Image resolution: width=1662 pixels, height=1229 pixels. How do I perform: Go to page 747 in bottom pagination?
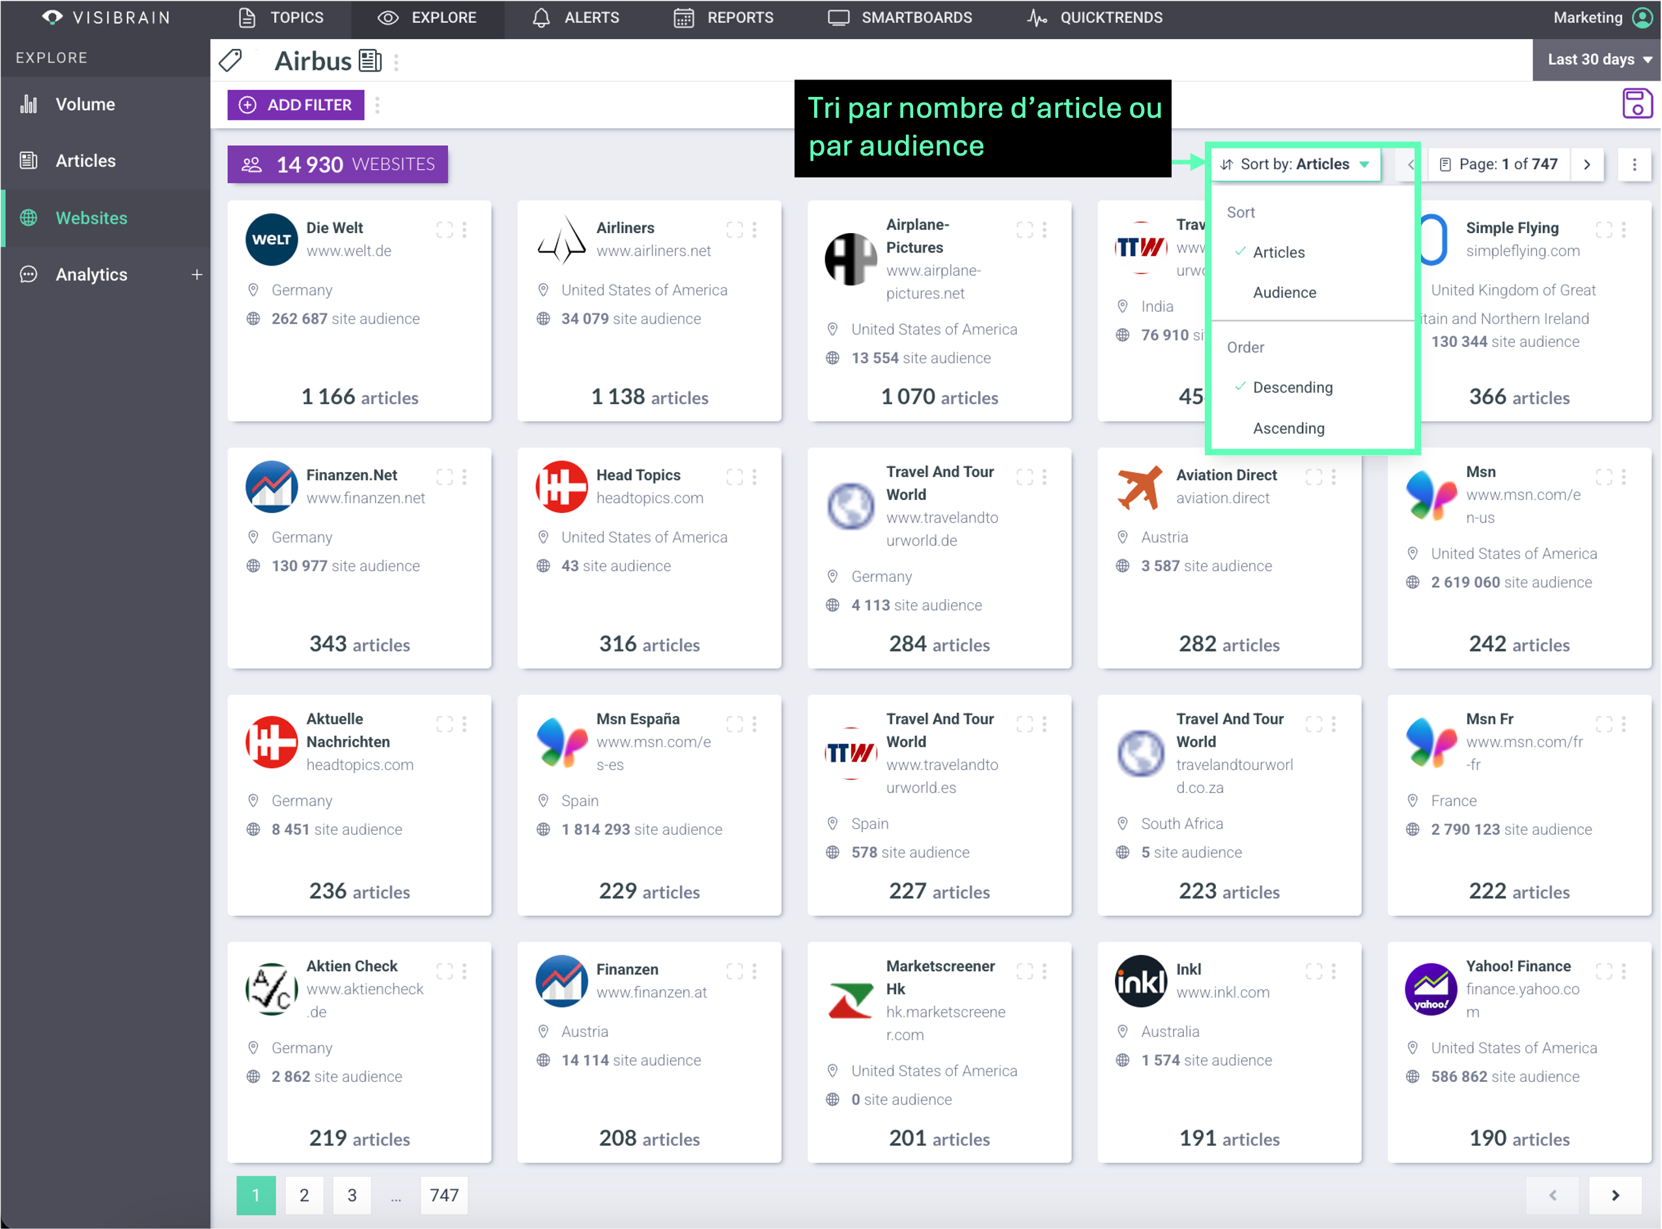click(x=444, y=1194)
